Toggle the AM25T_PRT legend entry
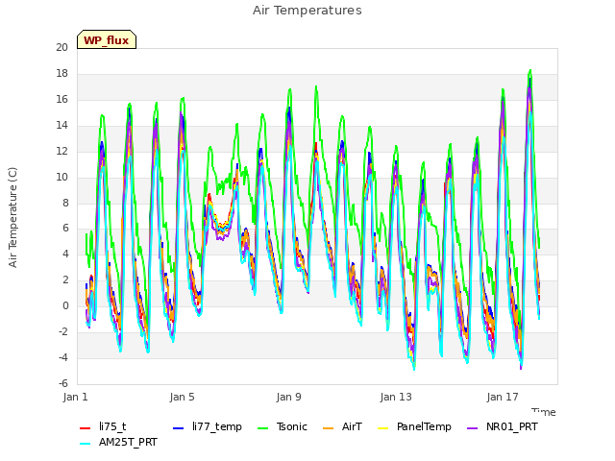Image resolution: width=615 pixels, height=461 pixels. (118, 443)
